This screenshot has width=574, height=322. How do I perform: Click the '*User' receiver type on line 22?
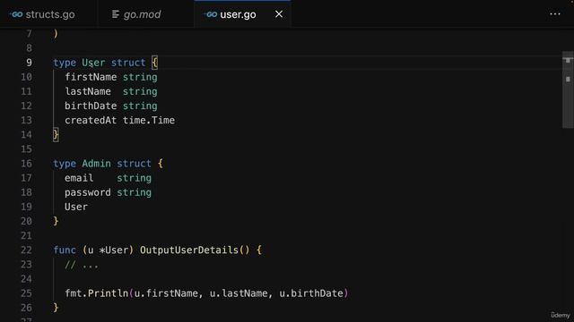click(114, 250)
